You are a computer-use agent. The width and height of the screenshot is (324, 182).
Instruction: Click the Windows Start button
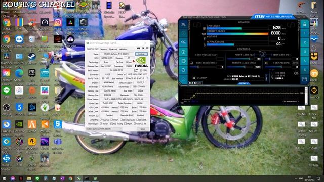(4, 178)
